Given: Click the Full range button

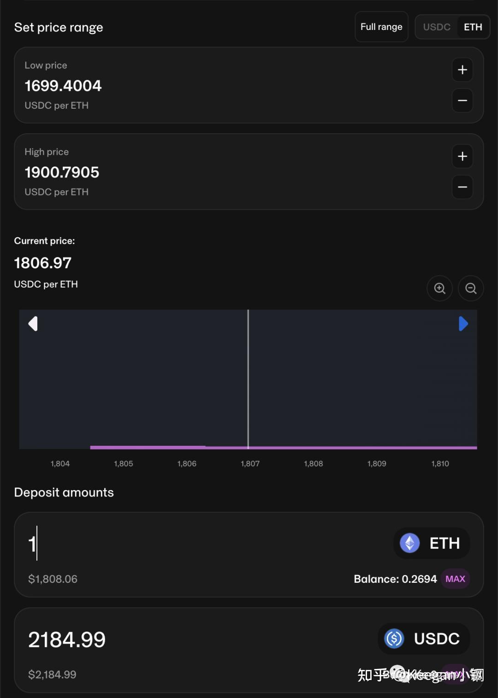Looking at the screenshot, I should (x=381, y=27).
